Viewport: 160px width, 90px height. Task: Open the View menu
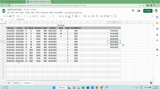coord(17,12)
